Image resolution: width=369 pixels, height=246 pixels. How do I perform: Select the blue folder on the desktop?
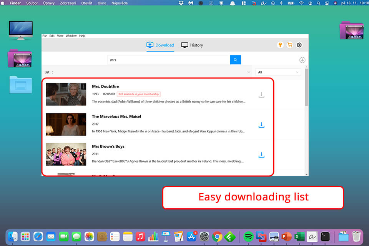pos(21,85)
